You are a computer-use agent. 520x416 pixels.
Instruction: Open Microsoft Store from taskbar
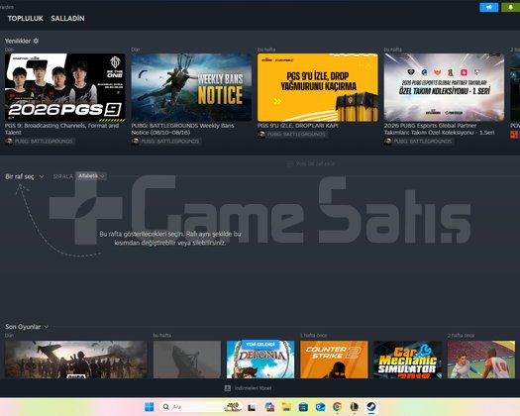(303, 407)
